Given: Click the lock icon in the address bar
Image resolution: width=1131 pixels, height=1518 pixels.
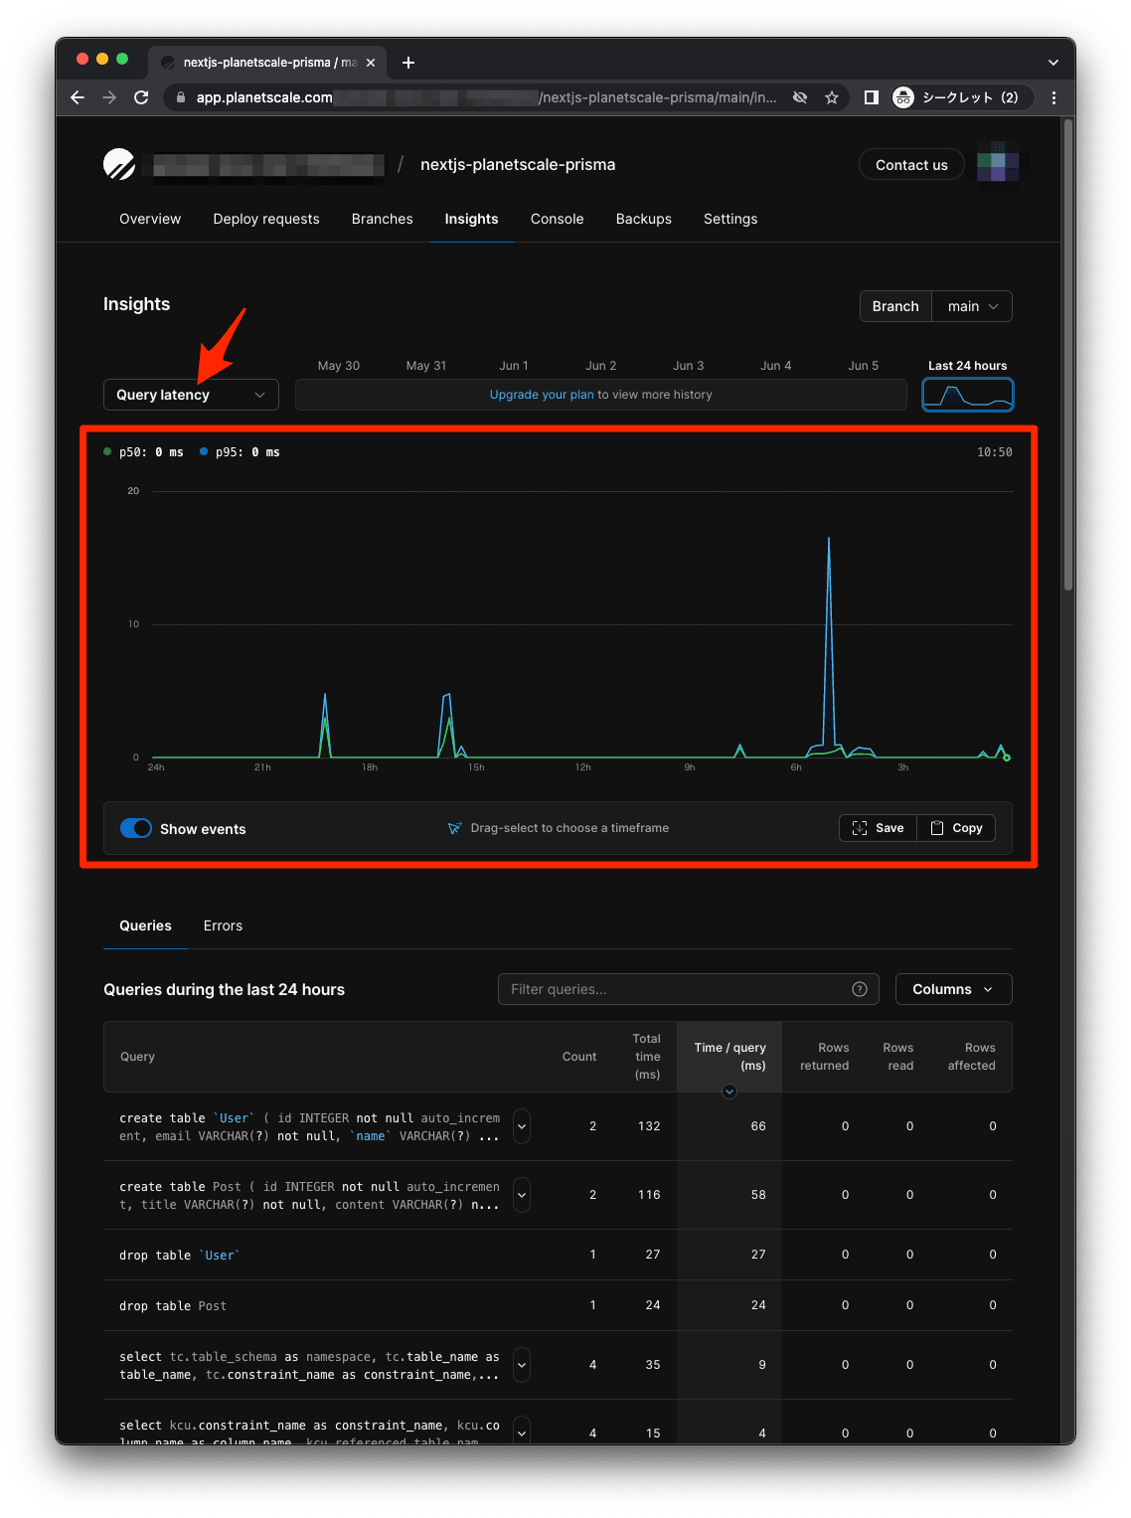Looking at the screenshot, I should coord(180,97).
